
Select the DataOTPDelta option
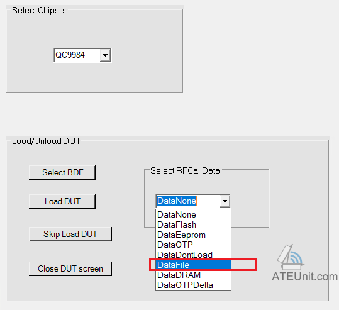[194, 285]
